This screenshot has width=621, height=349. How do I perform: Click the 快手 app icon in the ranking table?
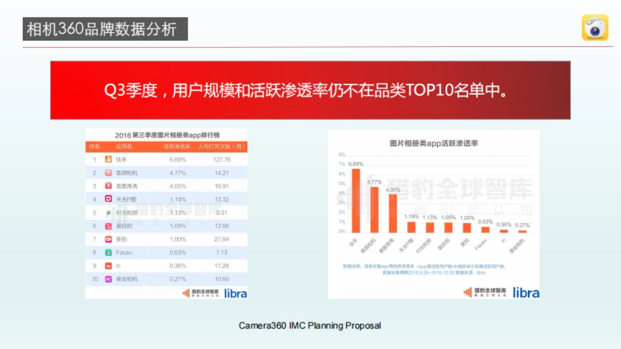[x=109, y=159]
